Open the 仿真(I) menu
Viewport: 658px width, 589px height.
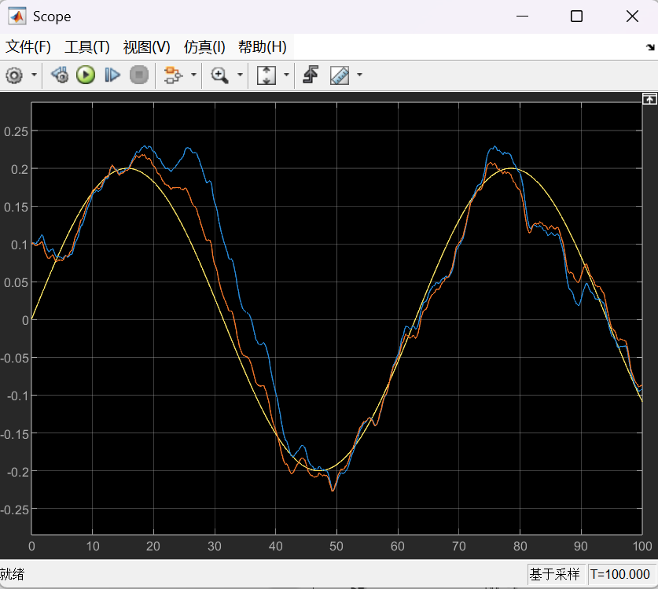pos(204,47)
